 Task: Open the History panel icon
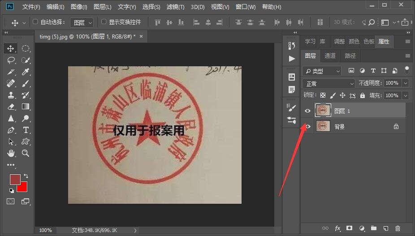tap(291, 46)
